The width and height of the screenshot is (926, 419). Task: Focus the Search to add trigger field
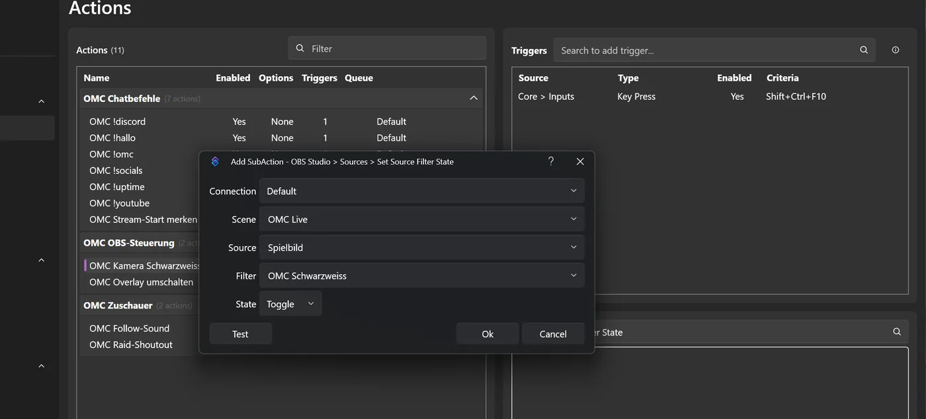pos(714,50)
